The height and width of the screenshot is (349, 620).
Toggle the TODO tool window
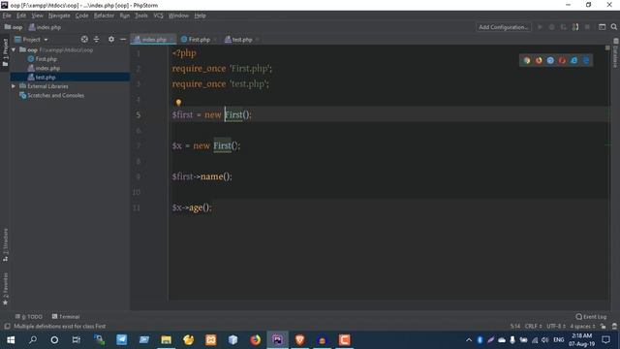pos(28,317)
